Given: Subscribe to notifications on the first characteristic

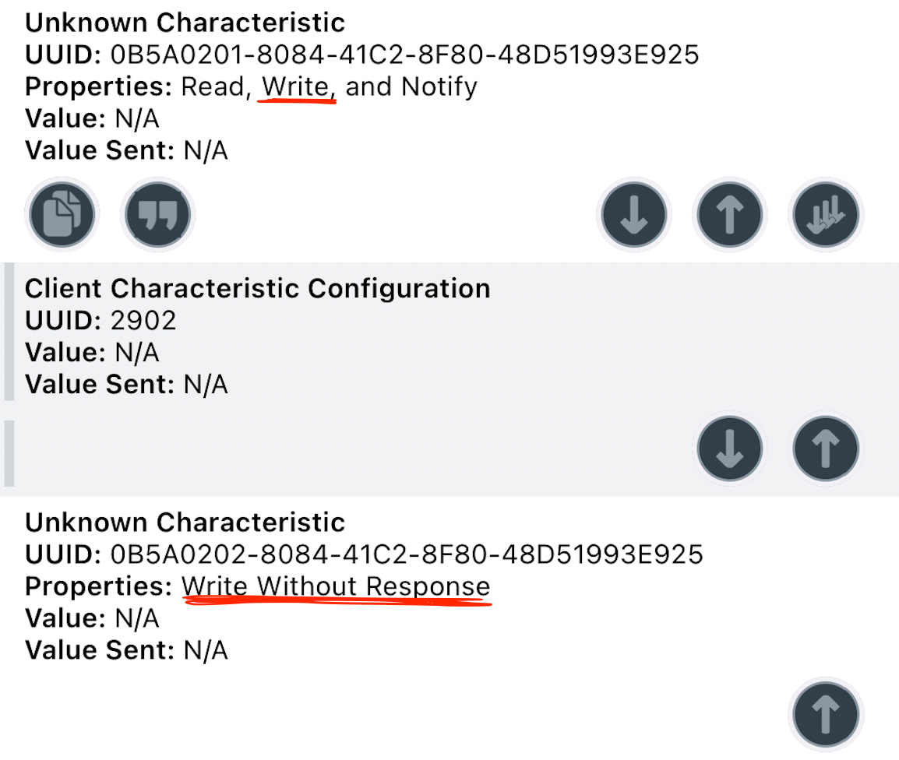Looking at the screenshot, I should coord(825,214).
